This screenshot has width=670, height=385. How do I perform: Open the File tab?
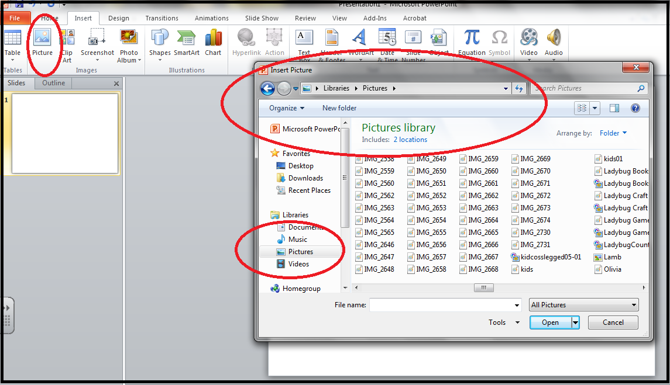tap(15, 18)
